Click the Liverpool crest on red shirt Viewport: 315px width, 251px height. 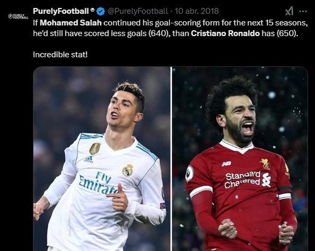click(x=265, y=164)
